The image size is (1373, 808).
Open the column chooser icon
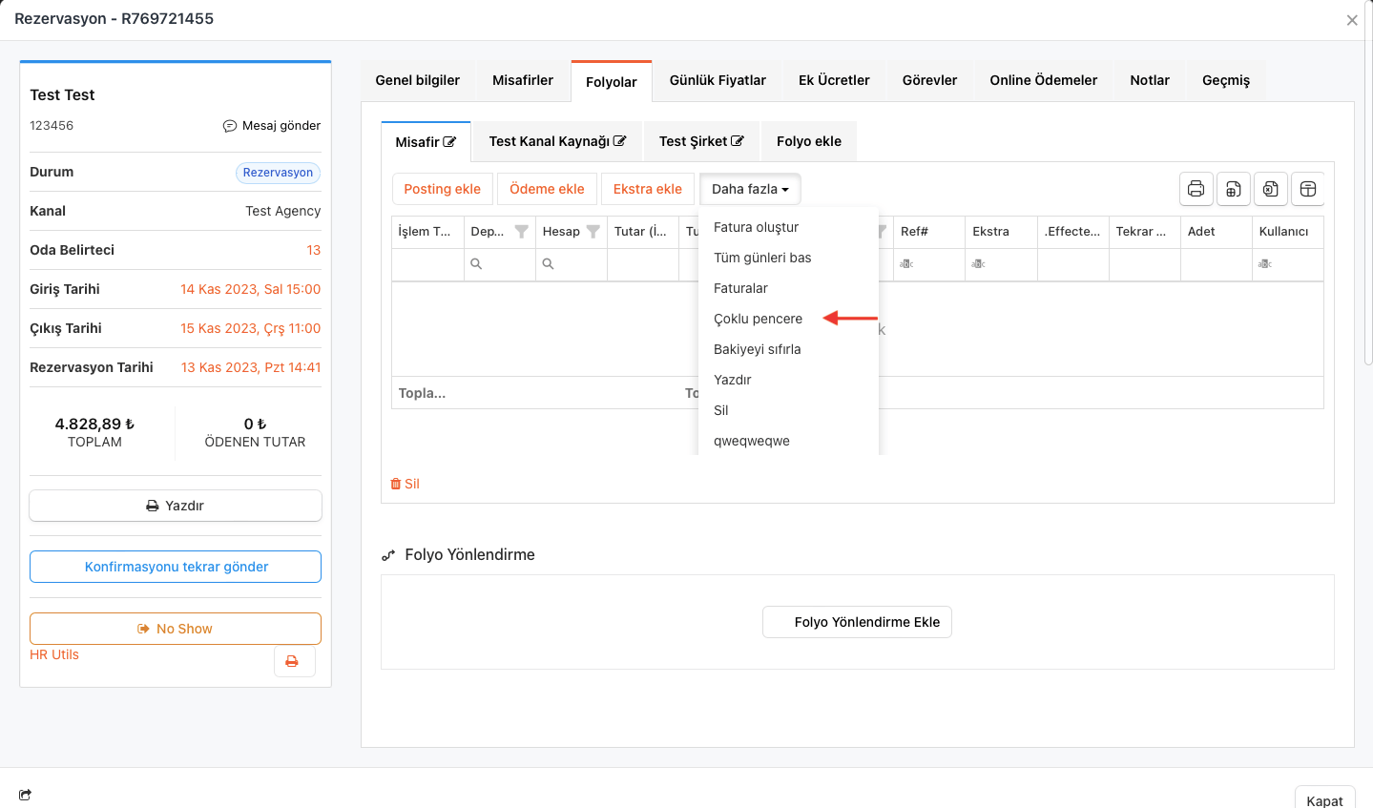click(1308, 189)
